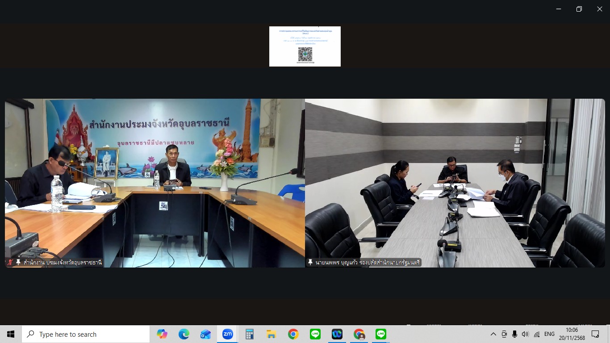Open Zoom from the taskbar
610x343 pixels.
228,334
